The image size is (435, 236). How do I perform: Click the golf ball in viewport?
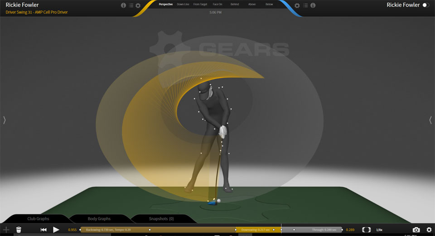point(219,201)
